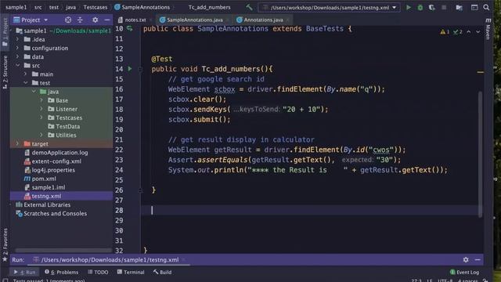Click Collapse All icon in Project panel
This screenshot has width=501, height=282.
point(80,20)
